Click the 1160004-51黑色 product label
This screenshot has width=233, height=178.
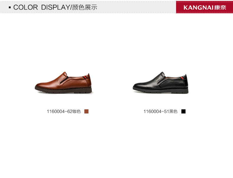click(160, 111)
